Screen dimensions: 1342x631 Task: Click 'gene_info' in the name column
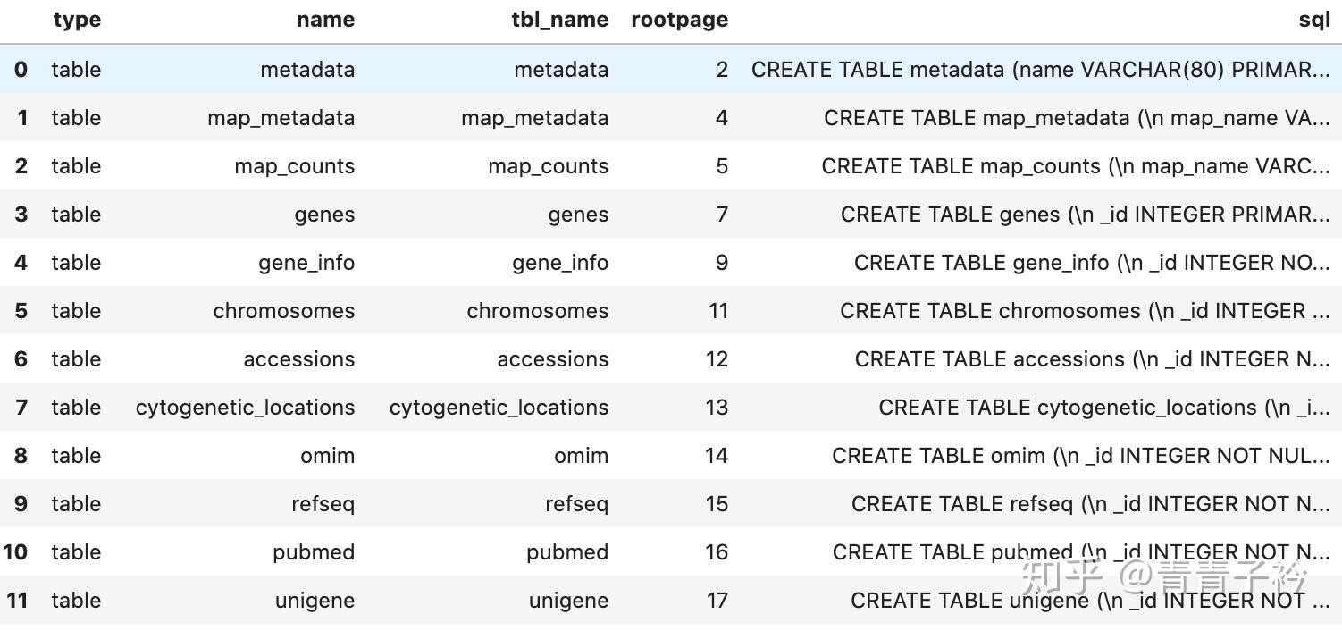[306, 263]
